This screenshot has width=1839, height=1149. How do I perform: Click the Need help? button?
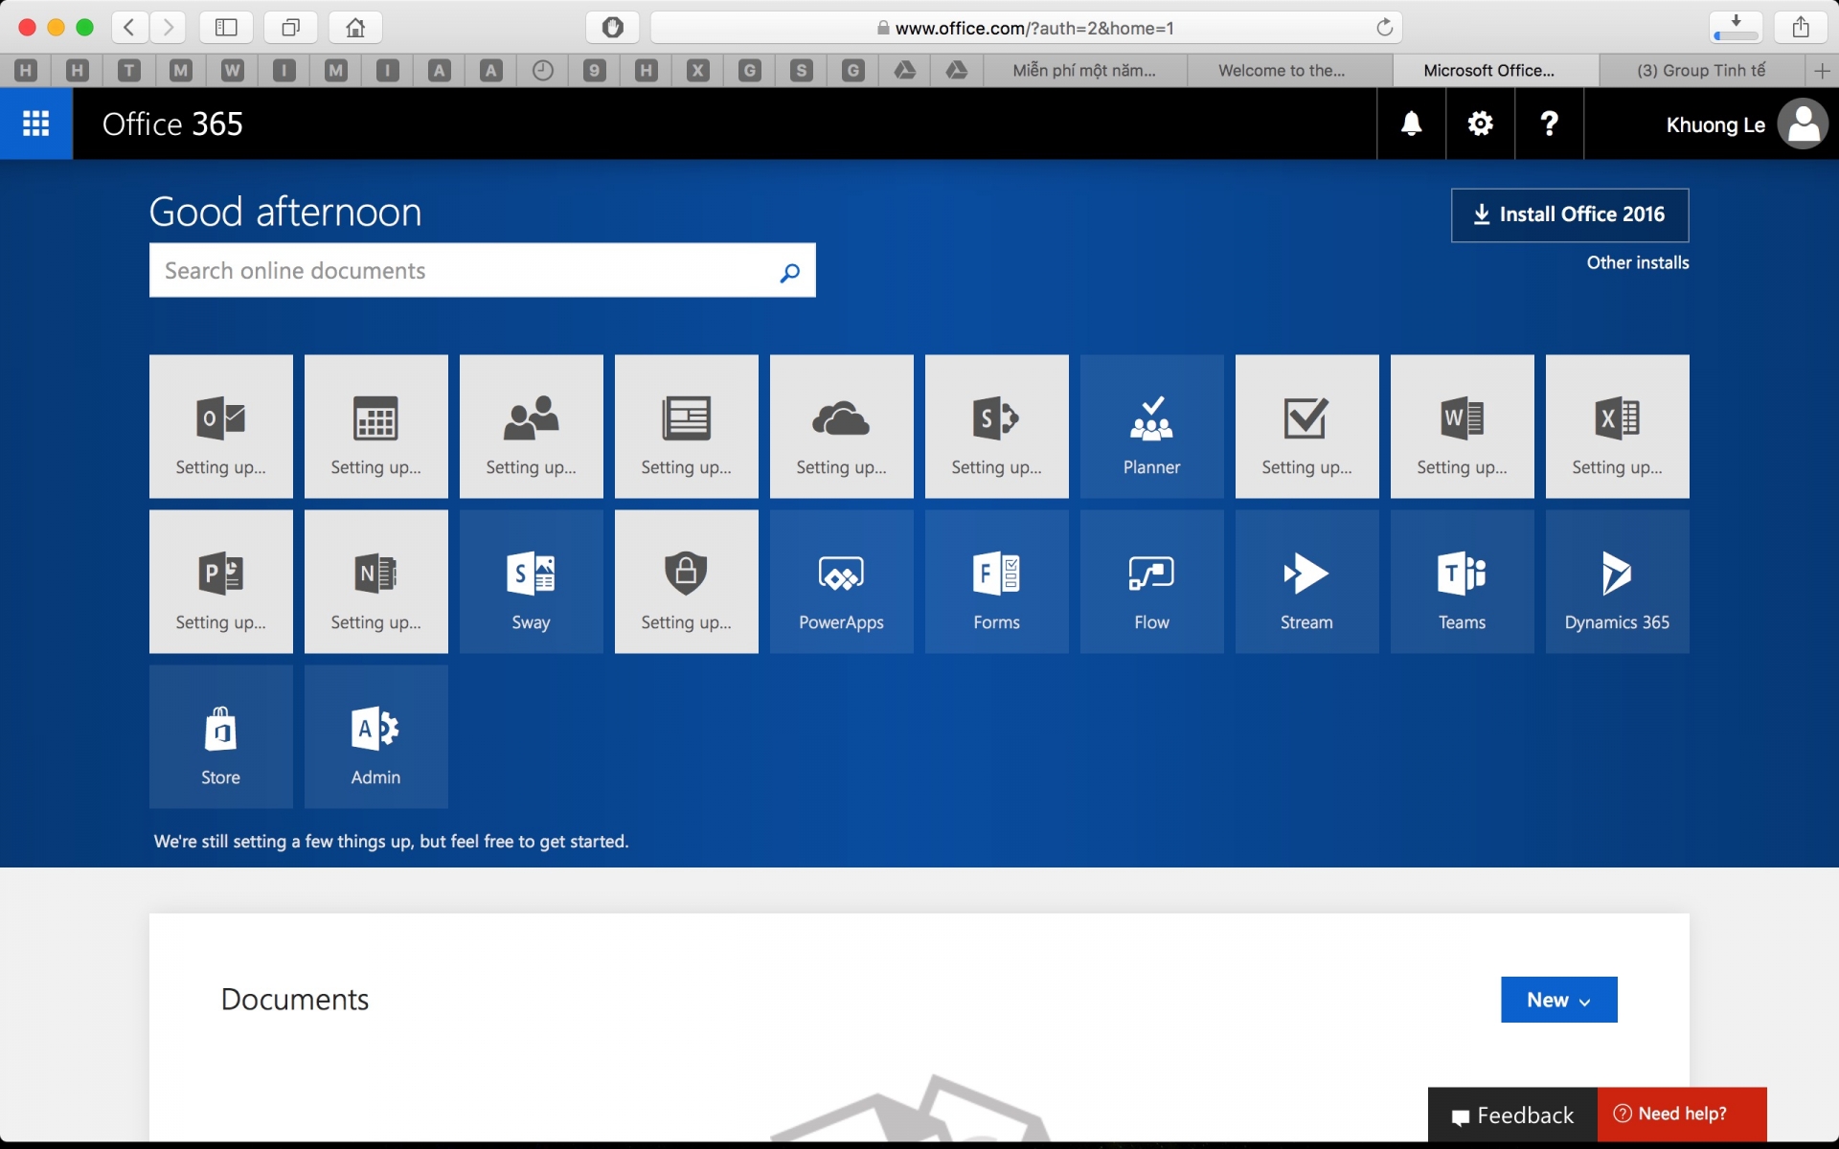(1682, 1114)
